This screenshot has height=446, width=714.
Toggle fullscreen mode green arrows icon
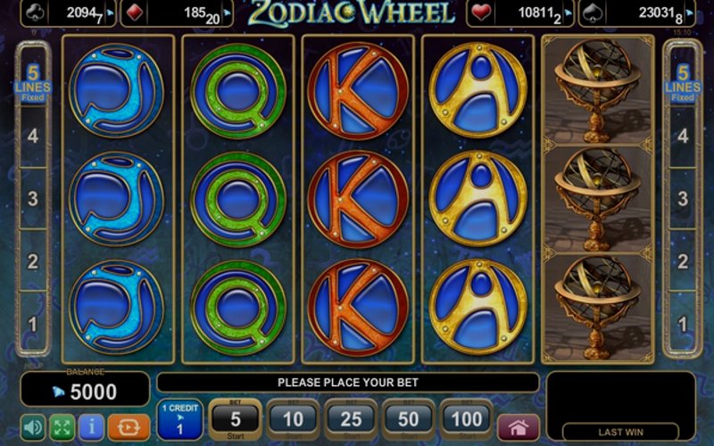(62, 427)
